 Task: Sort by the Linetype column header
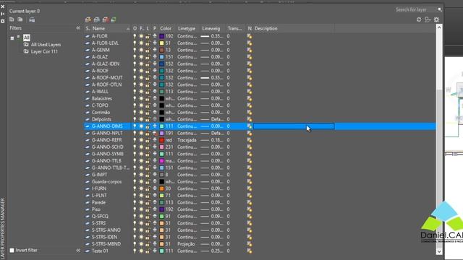pyautogui.click(x=187, y=29)
